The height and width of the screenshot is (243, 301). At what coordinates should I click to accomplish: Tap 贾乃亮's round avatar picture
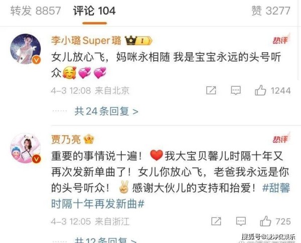pyautogui.click(x=26, y=148)
